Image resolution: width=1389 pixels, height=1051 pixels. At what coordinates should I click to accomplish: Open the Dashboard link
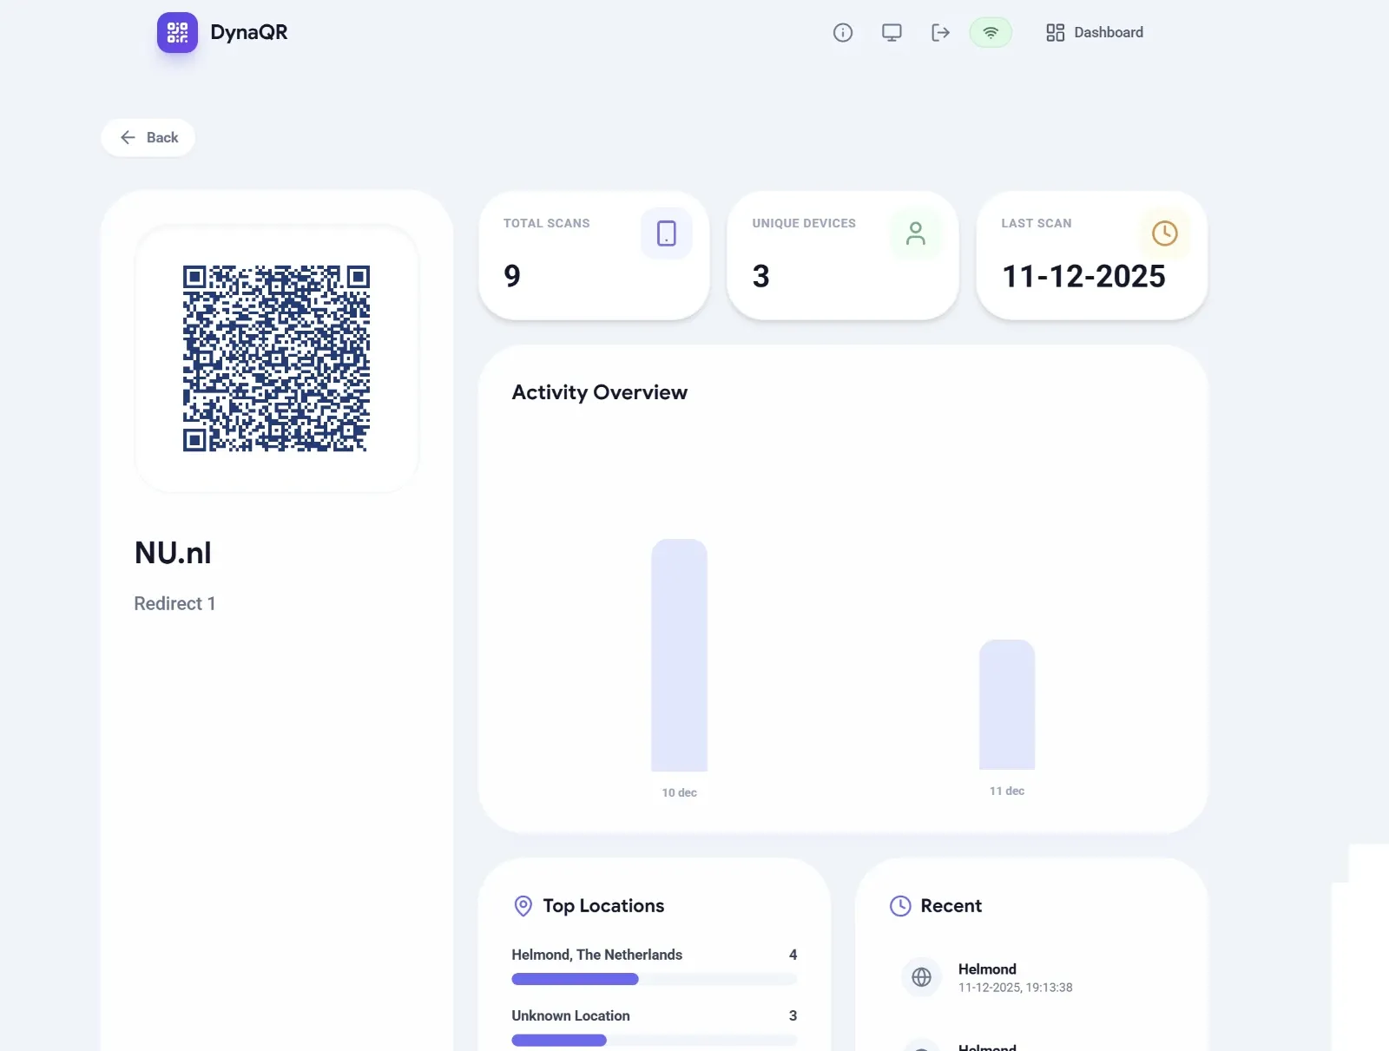pyautogui.click(x=1095, y=33)
